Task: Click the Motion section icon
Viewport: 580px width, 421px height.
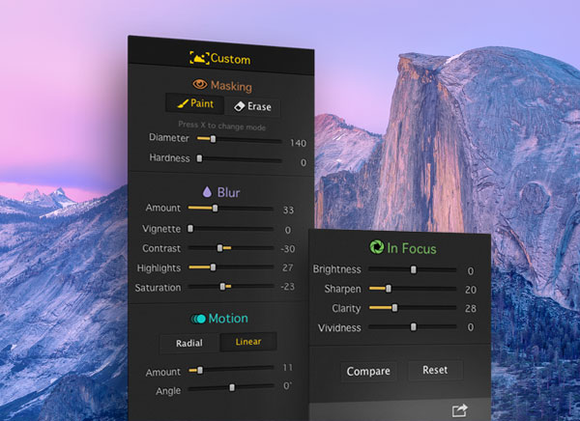Action: point(198,319)
